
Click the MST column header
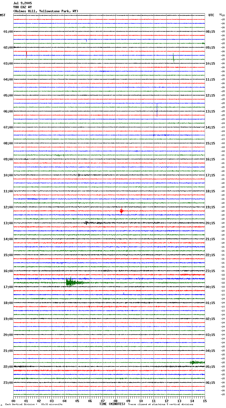tap(3, 15)
